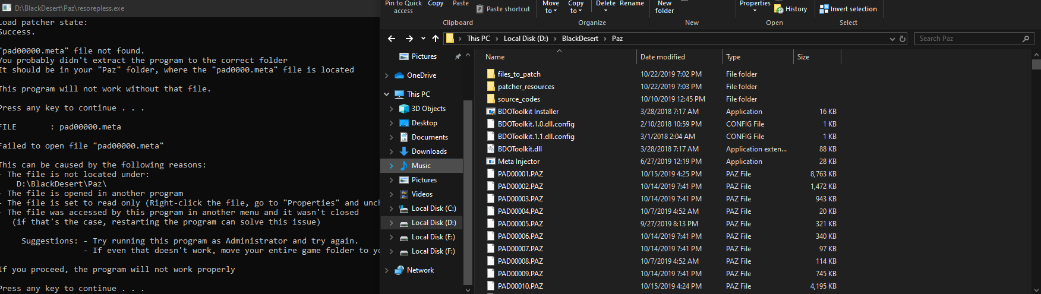Click the Search Paz input field

pos(967,39)
